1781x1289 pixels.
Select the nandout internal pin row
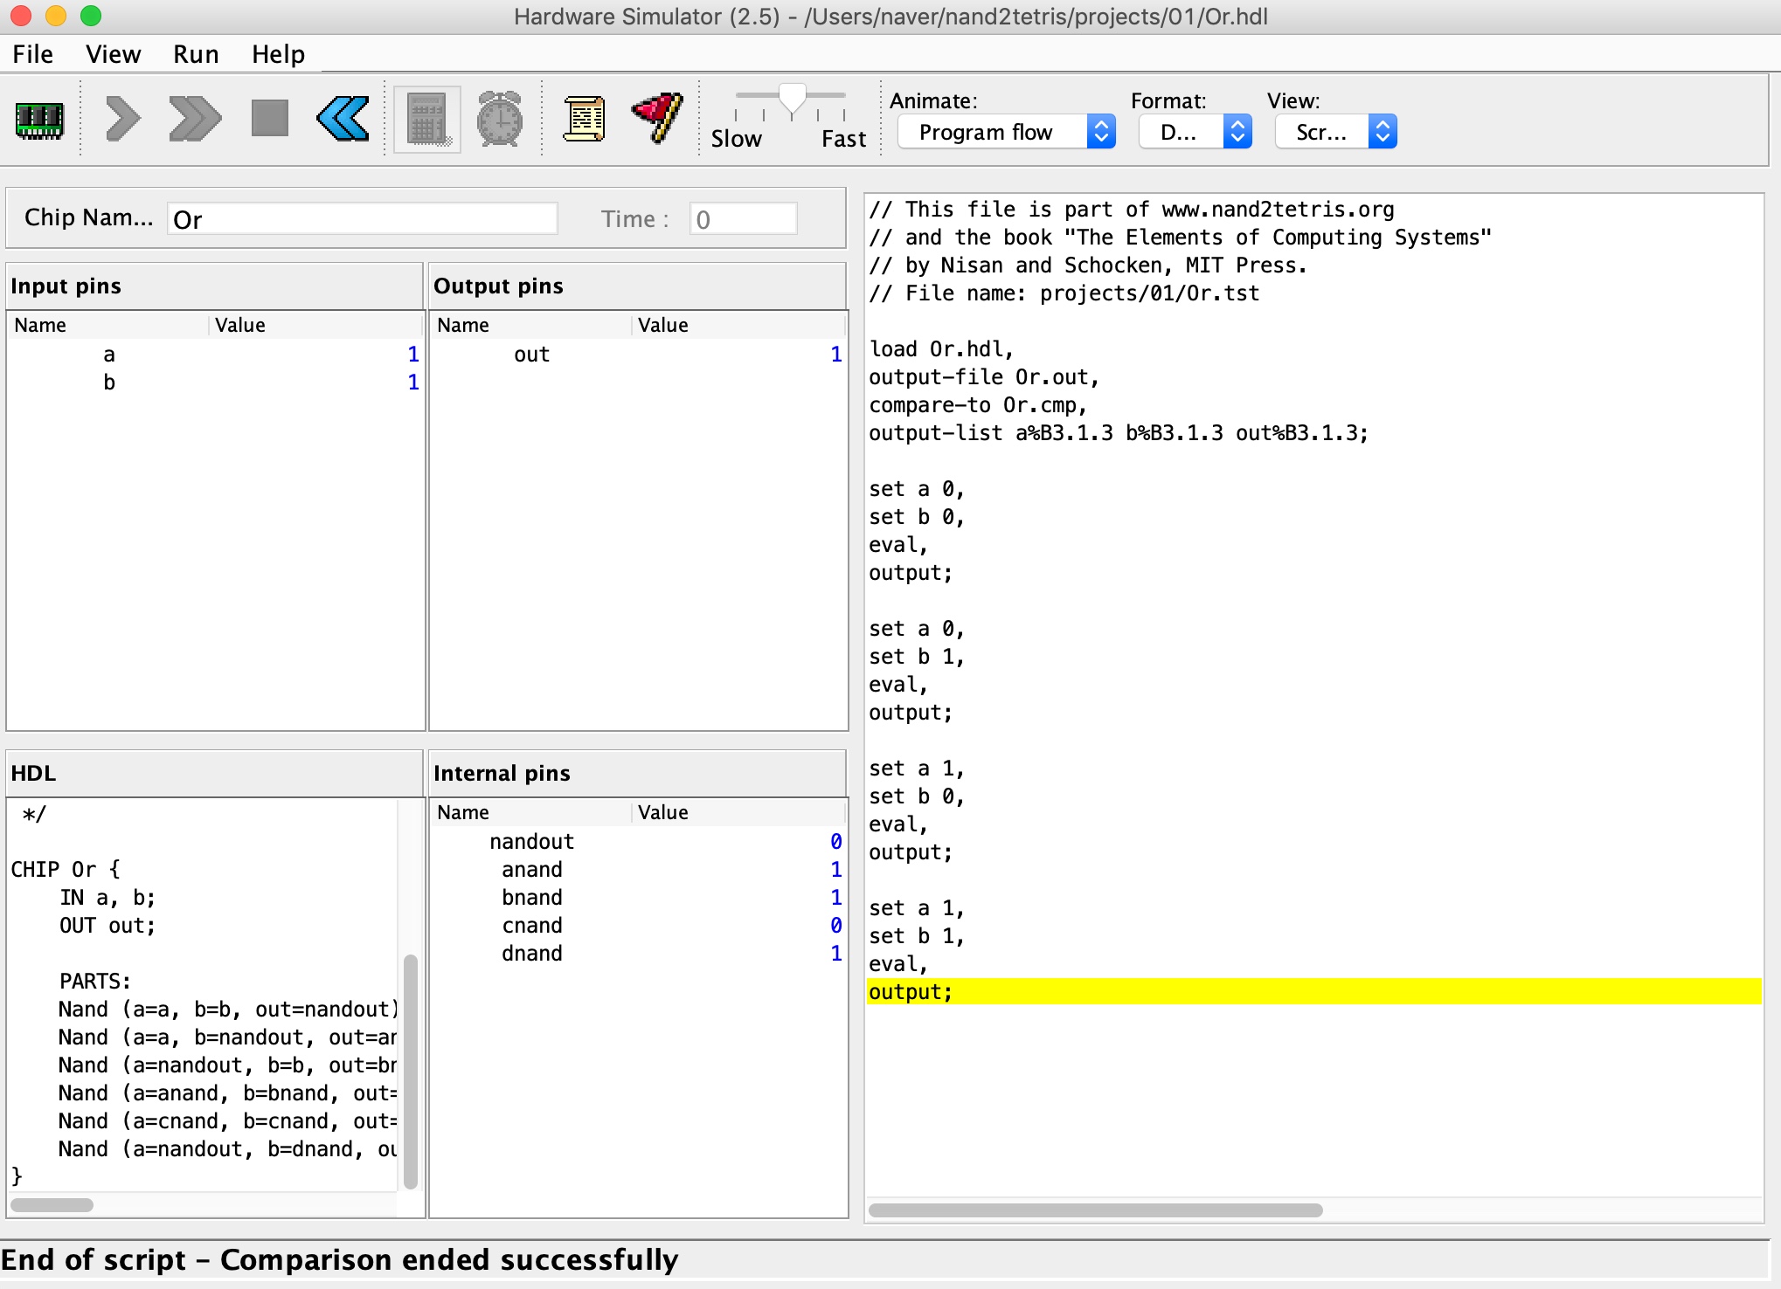639,841
